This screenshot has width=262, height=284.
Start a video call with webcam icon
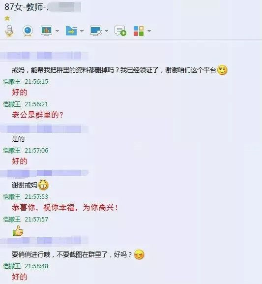pos(28,31)
